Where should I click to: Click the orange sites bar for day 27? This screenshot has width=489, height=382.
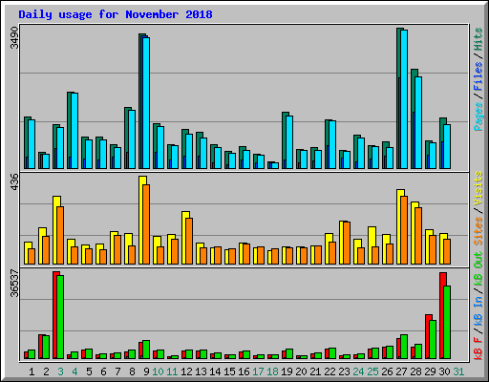click(404, 230)
